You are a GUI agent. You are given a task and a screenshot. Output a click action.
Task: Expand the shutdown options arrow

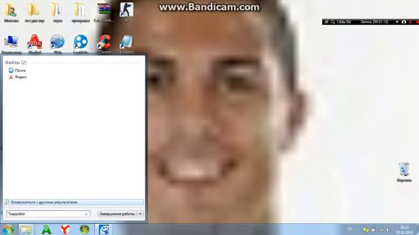point(140,214)
